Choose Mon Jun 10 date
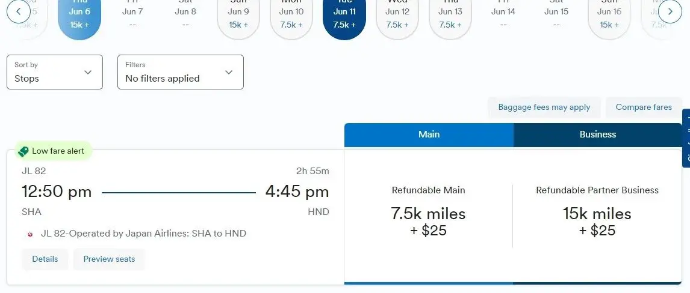690x293 pixels. 291,18
